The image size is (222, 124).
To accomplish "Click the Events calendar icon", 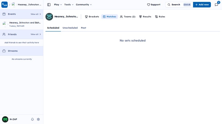I will click(x=4, y=14).
